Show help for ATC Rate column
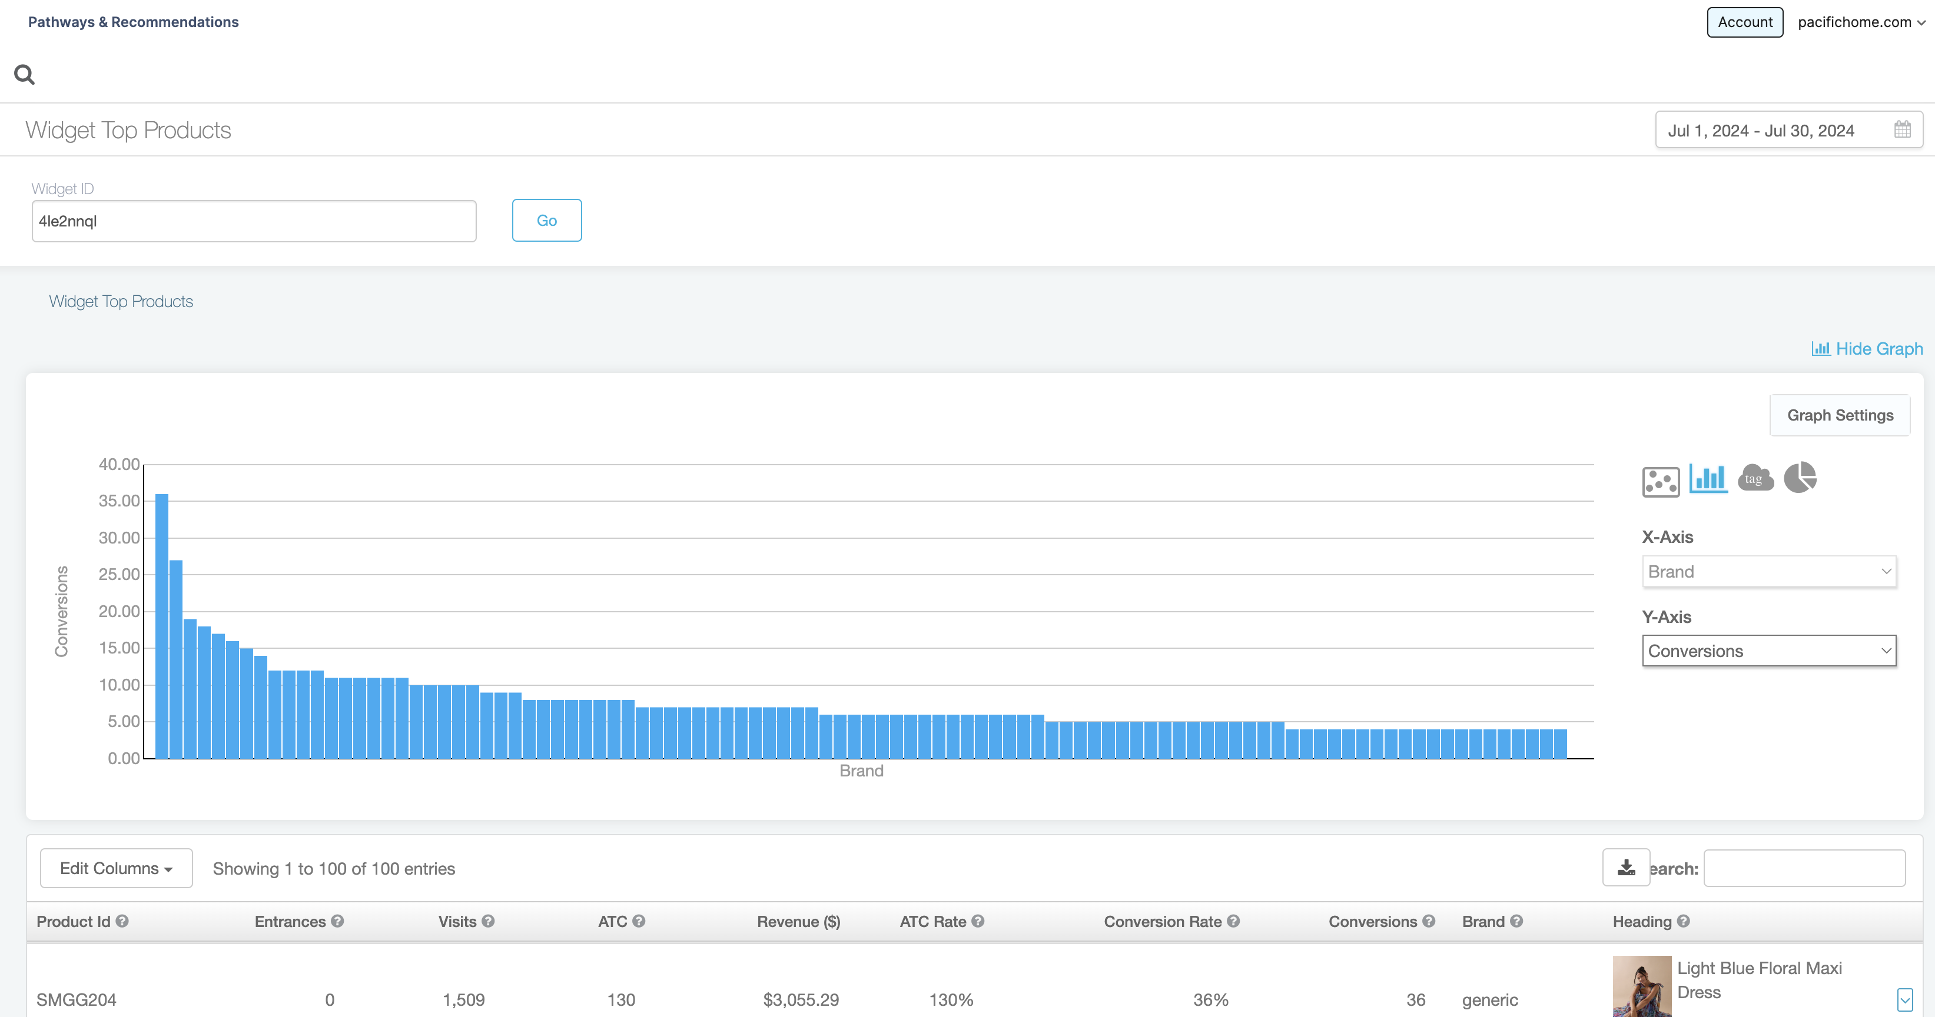1935x1017 pixels. tap(977, 921)
